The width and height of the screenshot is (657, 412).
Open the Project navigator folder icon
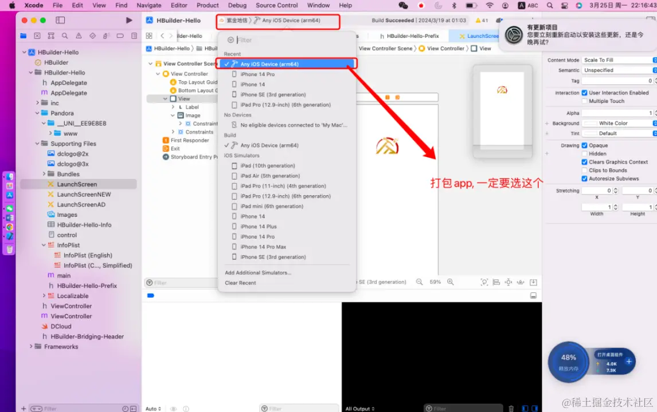tap(24, 36)
